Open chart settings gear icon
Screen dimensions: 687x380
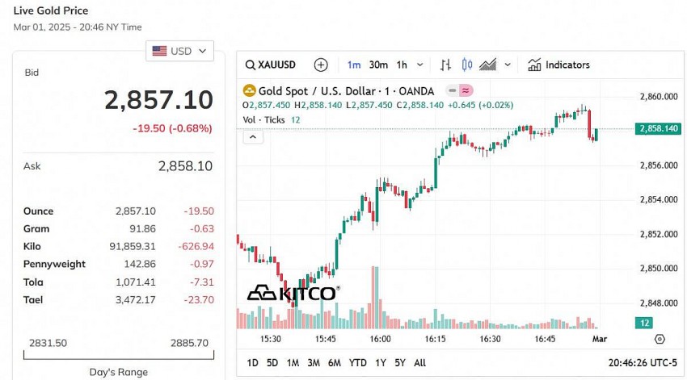(x=660, y=339)
